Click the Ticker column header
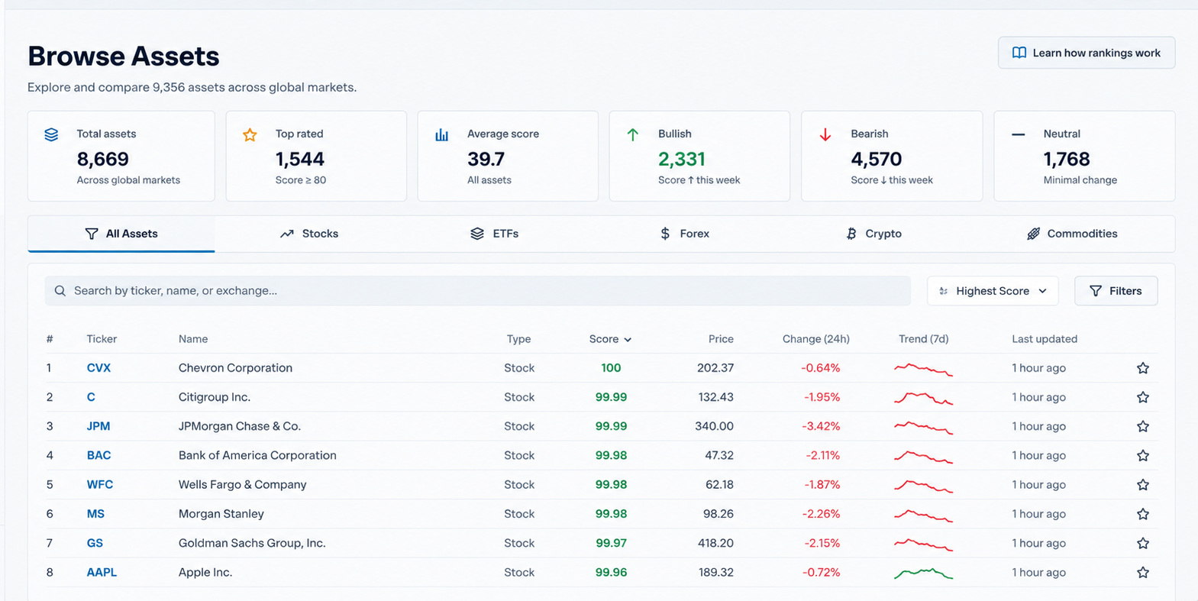 click(102, 339)
